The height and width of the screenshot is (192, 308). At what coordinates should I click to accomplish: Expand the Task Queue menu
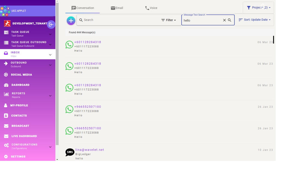(x=50, y=34)
